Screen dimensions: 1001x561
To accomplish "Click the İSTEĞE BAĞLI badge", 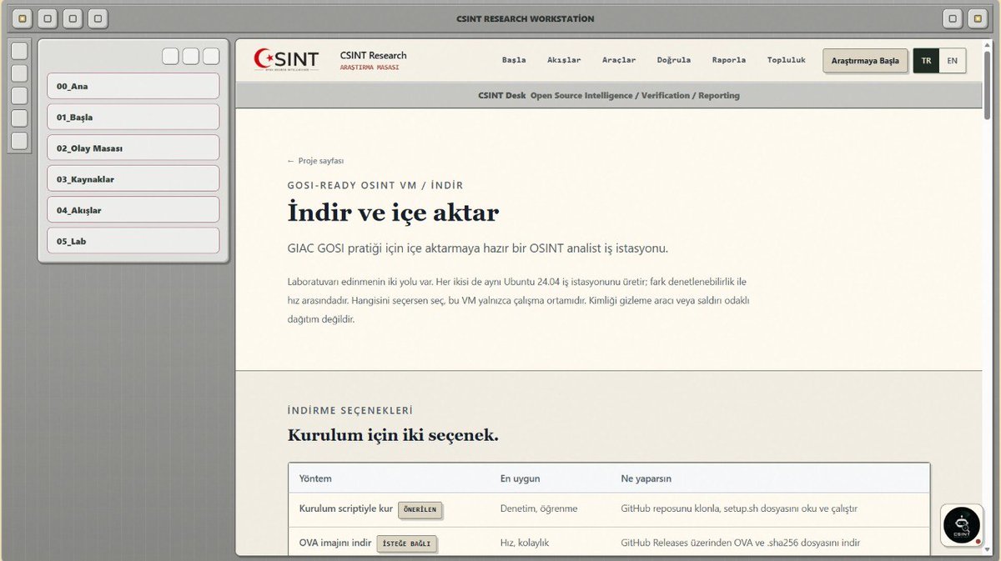I will coord(407,543).
